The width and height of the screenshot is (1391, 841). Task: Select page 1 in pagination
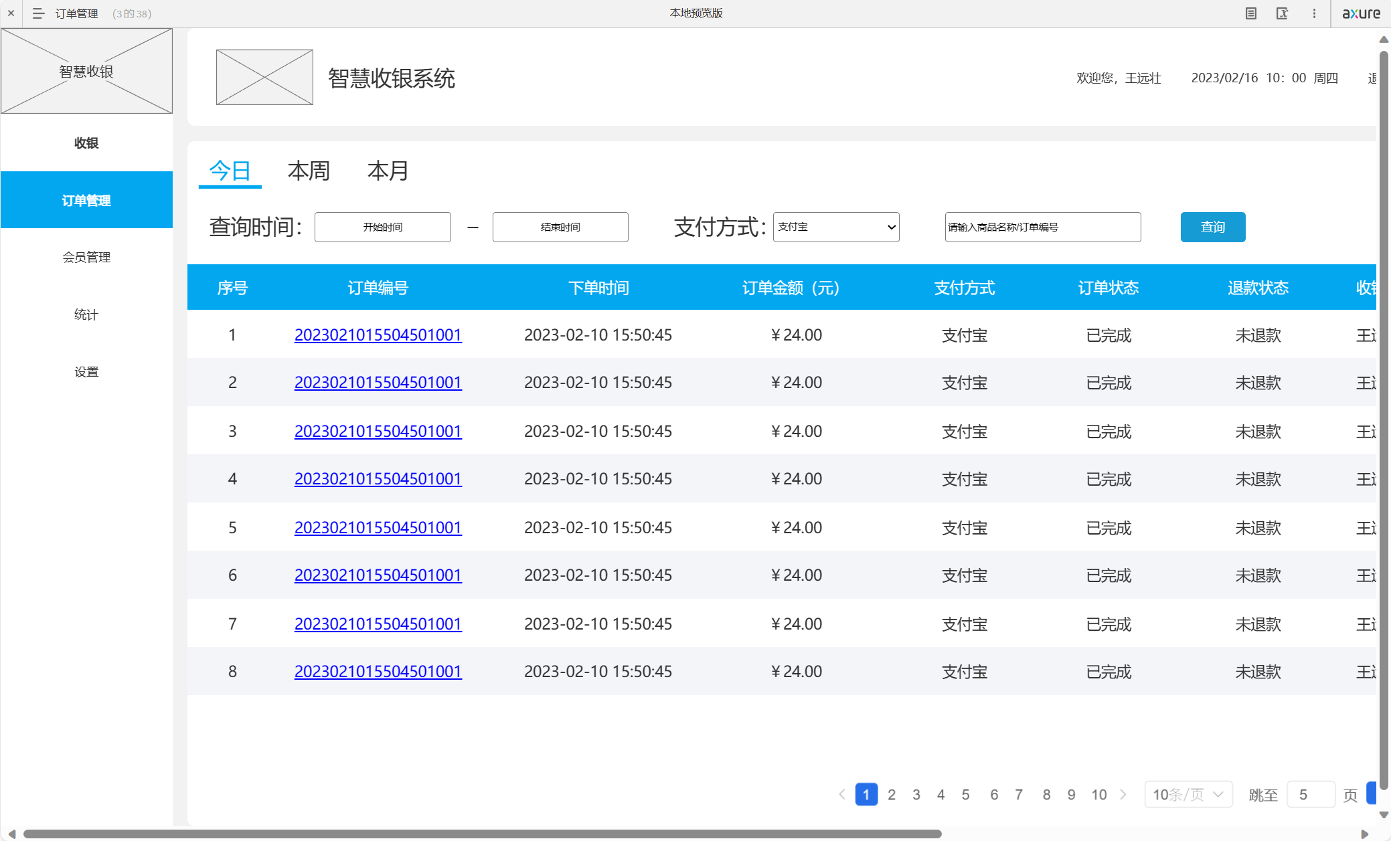pos(866,794)
